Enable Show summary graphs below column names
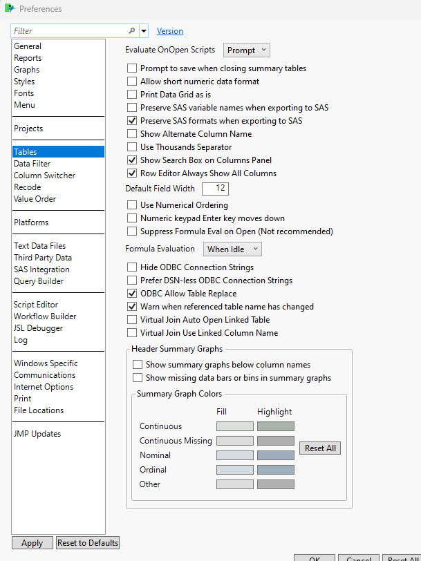The height and width of the screenshot is (561, 421). (x=138, y=365)
